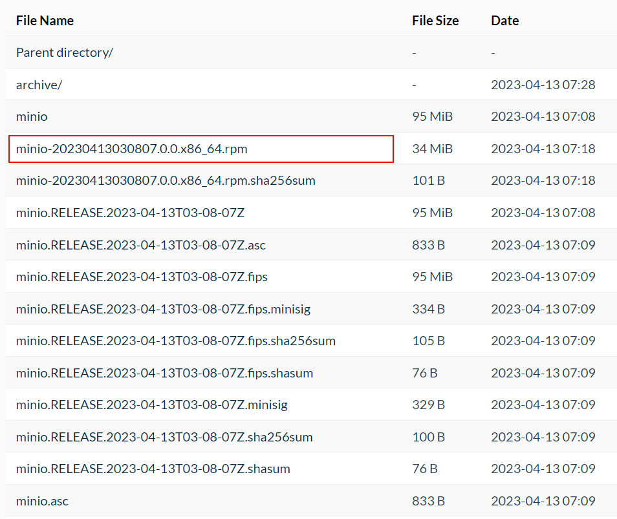The width and height of the screenshot is (617, 519).
Task: Select the date 2023-04-13 07:28
Action: tap(543, 85)
